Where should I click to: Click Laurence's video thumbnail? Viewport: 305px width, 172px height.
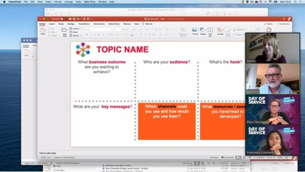tap(273, 79)
